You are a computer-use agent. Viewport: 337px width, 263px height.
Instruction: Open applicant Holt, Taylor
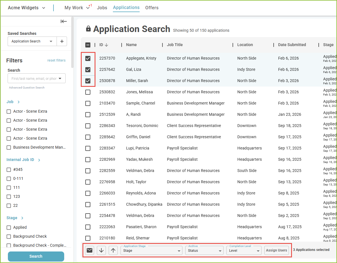click(x=136, y=182)
